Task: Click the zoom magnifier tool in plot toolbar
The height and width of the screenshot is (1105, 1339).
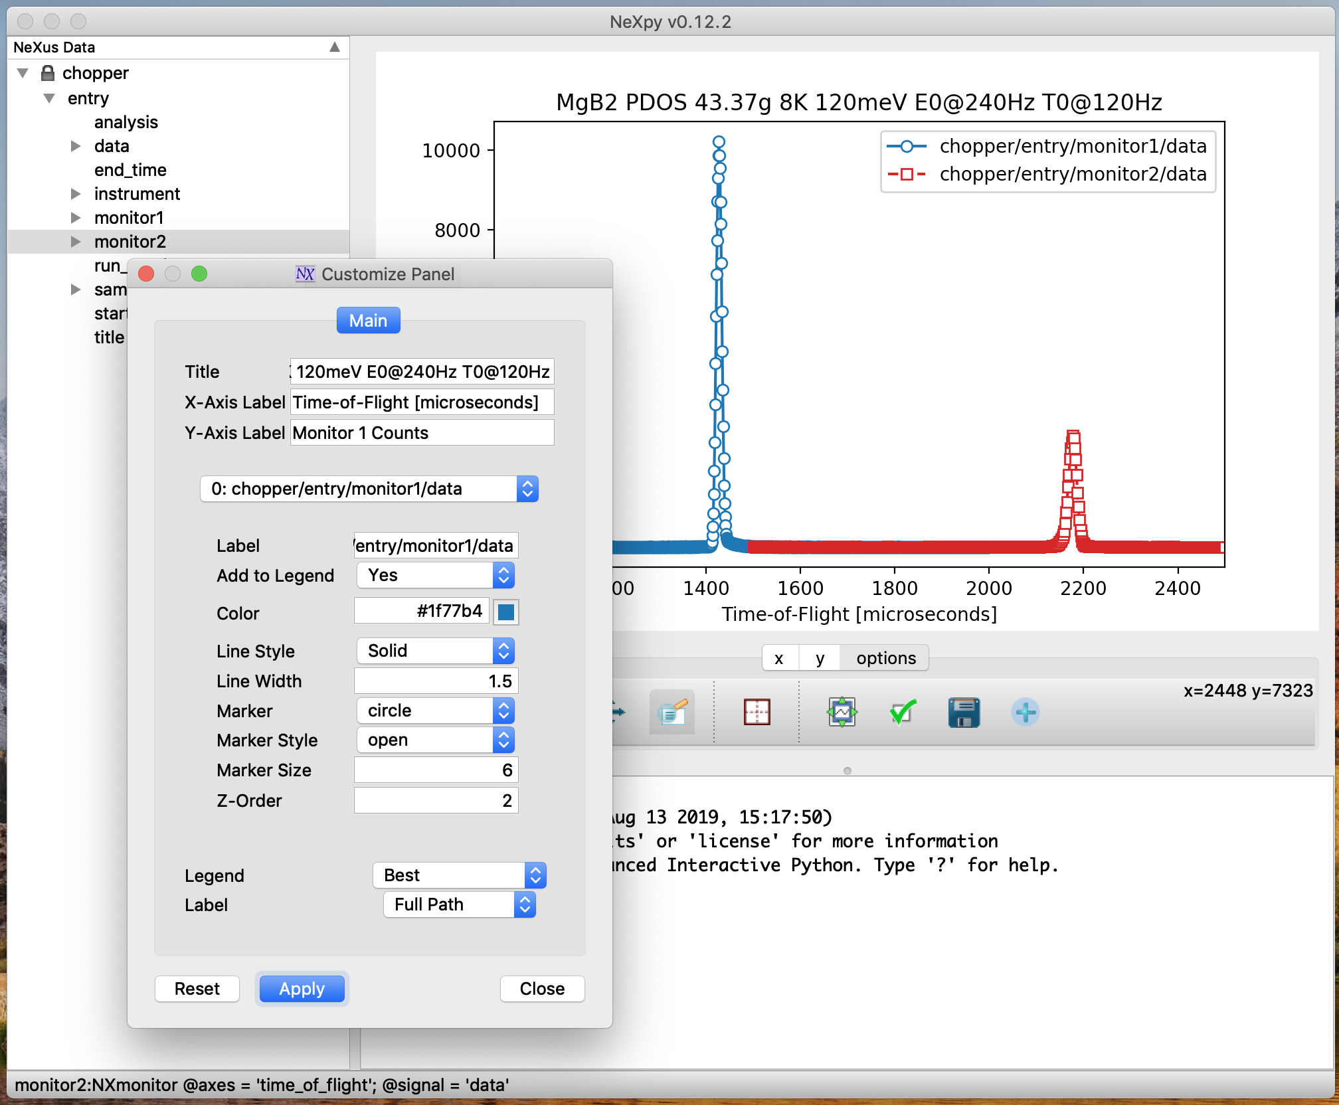Action: click(x=671, y=713)
